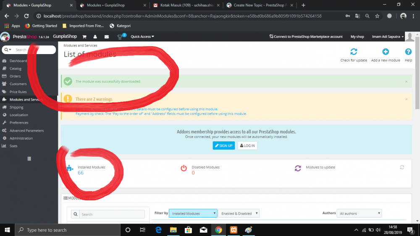This screenshot has width=420, height=236.
Task: Open a new browser tab
Action: 303,5
